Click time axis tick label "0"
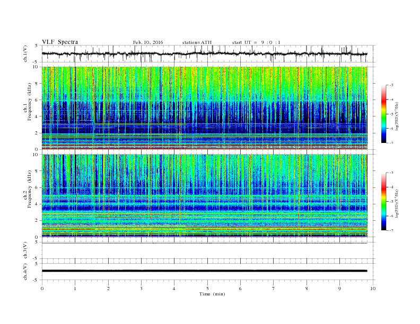This screenshot has height=324, width=420. click(42, 289)
